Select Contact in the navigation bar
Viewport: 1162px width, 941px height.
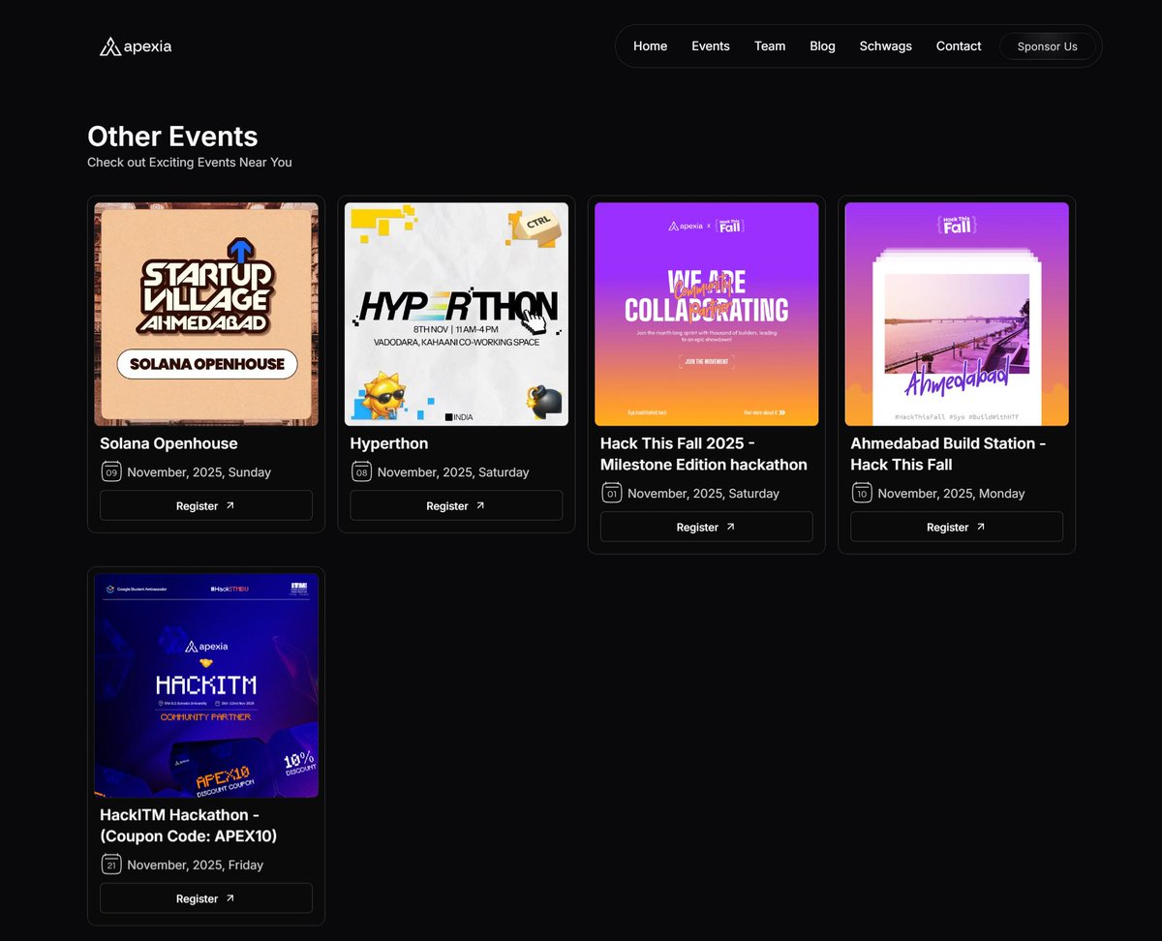pos(959,46)
